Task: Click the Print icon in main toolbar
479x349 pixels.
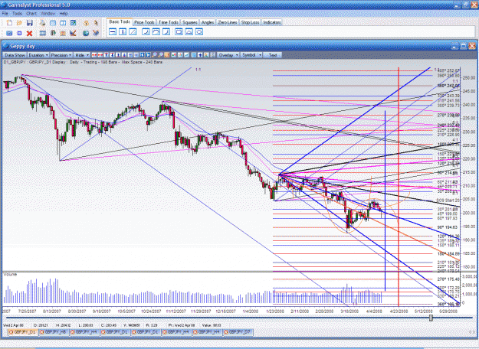Action: point(42,23)
